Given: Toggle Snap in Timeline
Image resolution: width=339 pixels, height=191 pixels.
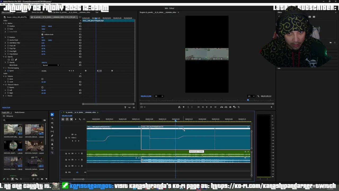Looking at the screenshot, I should coord(67,119).
